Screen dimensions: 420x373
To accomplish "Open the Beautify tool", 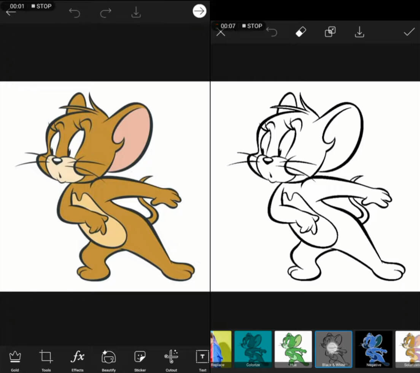I will click(109, 361).
